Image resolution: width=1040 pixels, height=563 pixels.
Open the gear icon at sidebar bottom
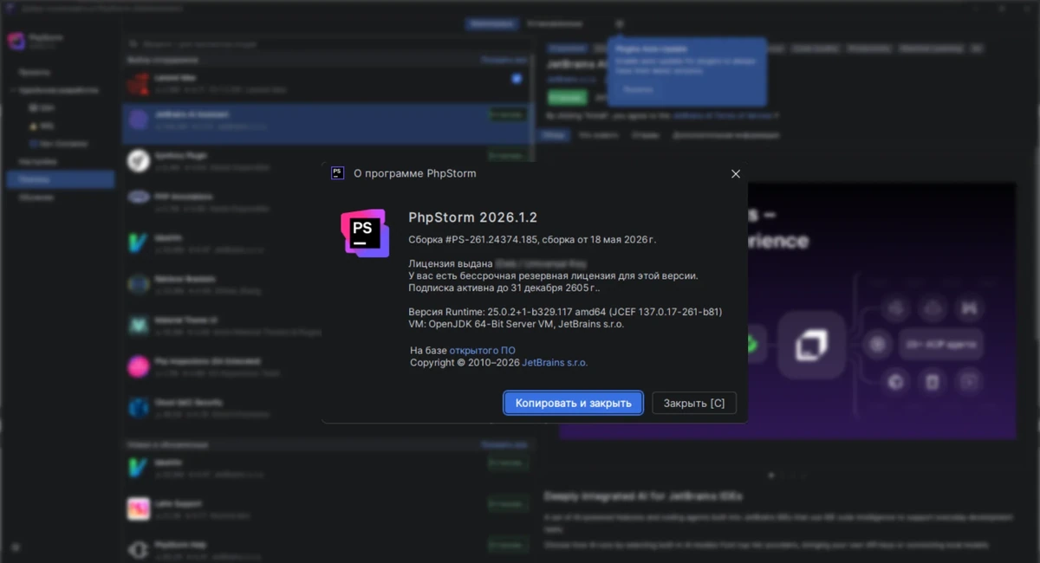point(16,547)
